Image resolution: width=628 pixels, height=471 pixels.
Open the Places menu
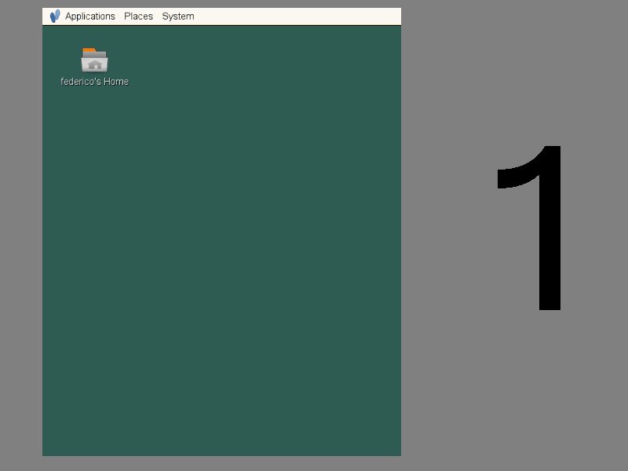coord(138,16)
